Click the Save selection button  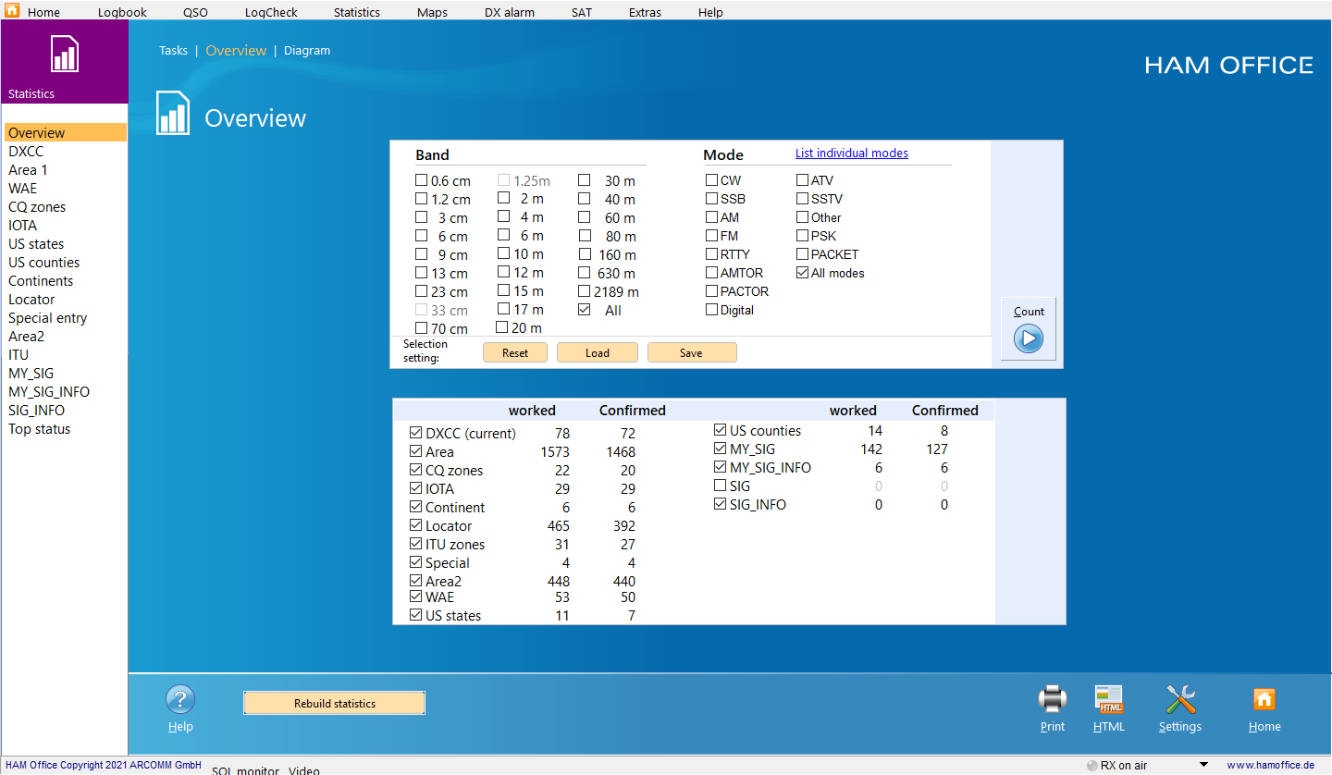[x=692, y=352]
